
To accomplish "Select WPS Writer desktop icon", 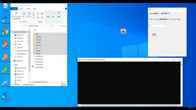I will [6, 83].
